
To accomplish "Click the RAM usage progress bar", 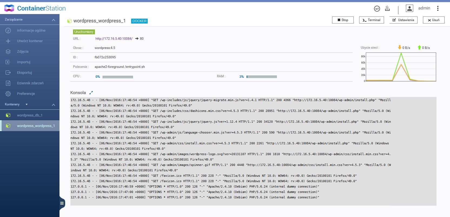I will (262, 77).
